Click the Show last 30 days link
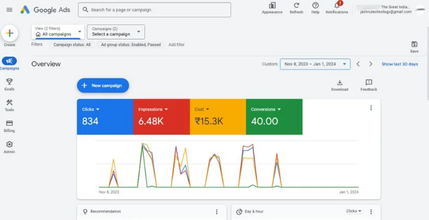429x220 pixels. [400, 64]
